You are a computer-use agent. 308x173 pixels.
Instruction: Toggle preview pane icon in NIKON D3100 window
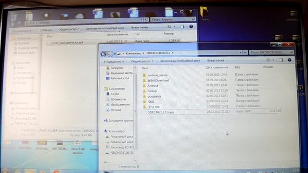point(281,60)
